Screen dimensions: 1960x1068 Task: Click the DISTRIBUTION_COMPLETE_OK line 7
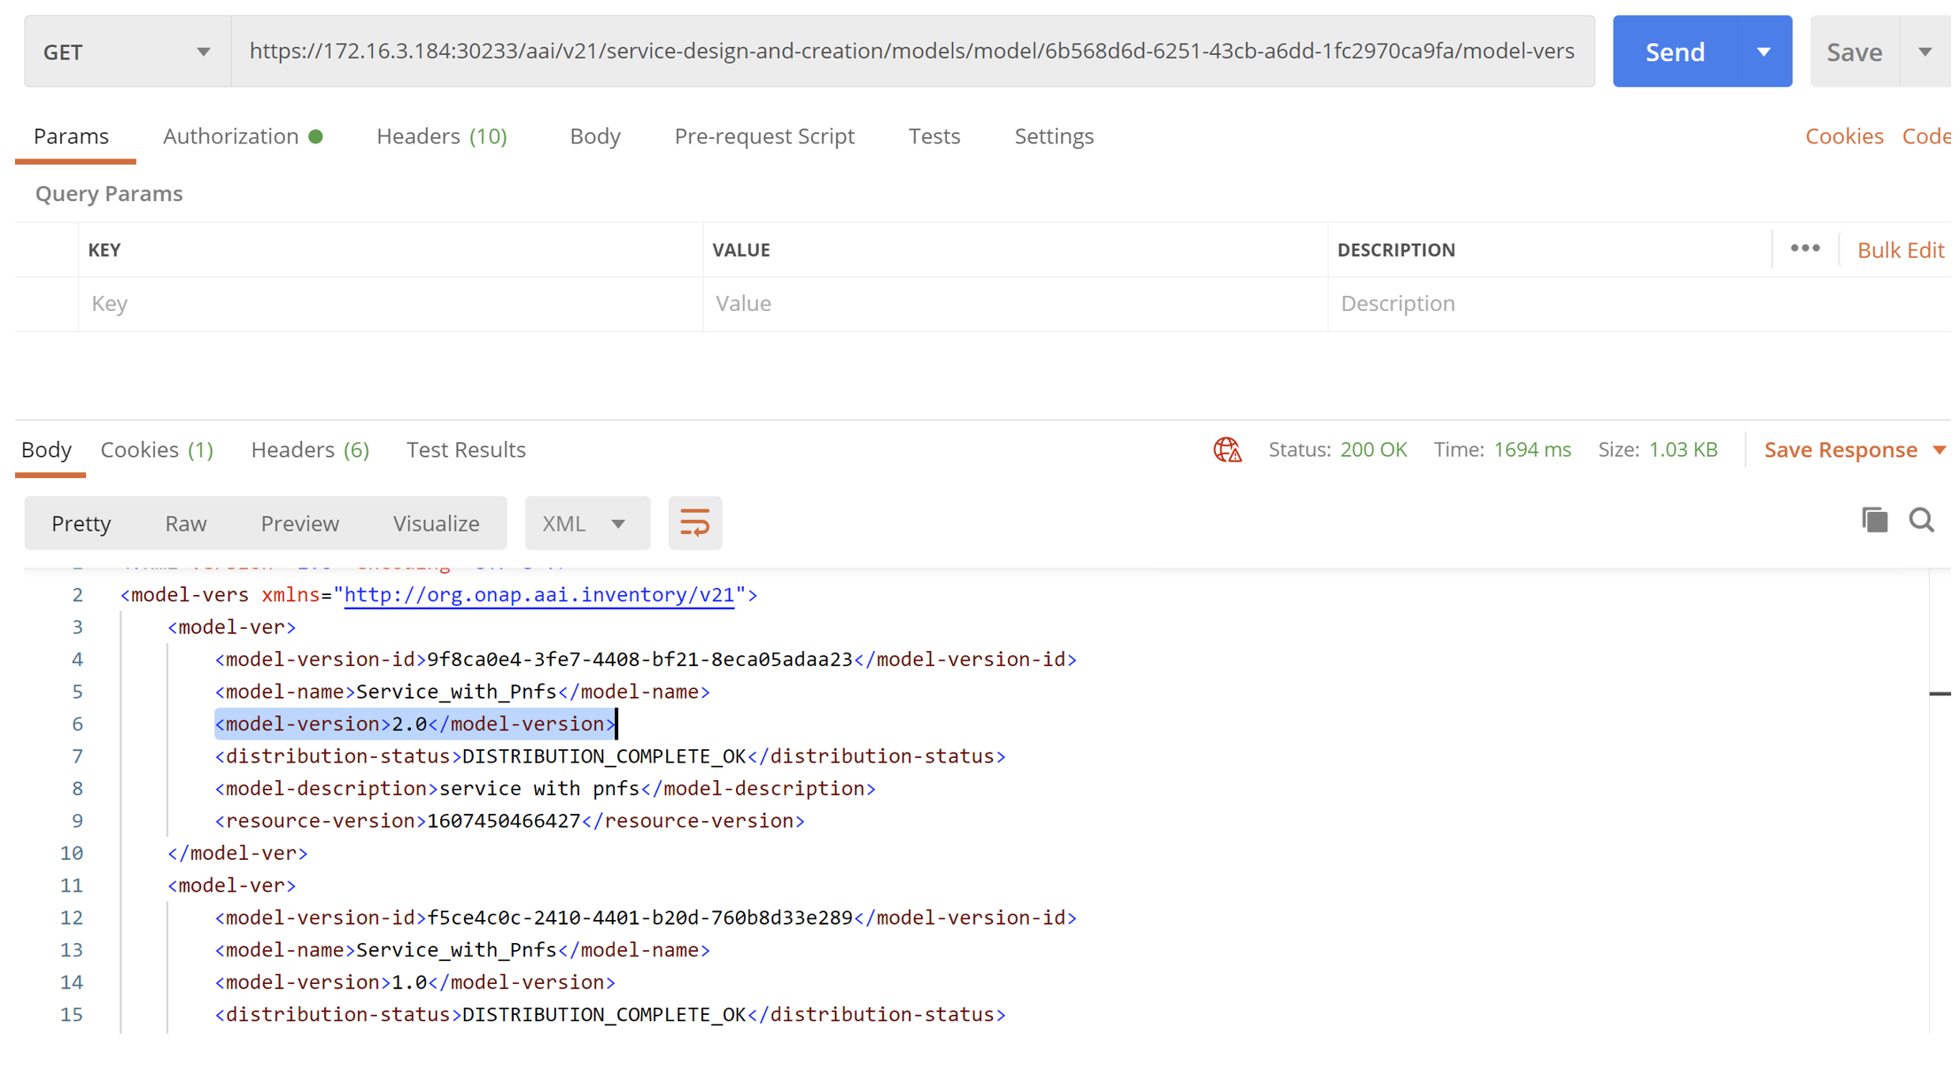[x=610, y=756]
